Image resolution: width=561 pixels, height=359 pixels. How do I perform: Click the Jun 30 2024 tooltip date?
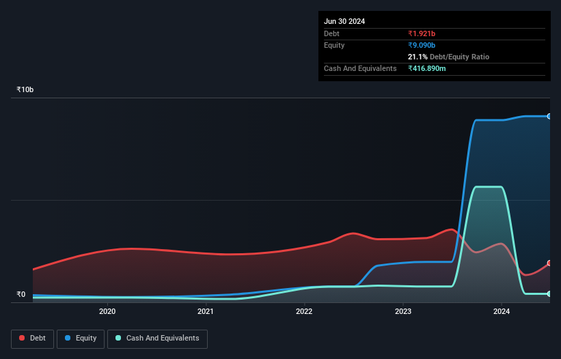click(x=344, y=21)
